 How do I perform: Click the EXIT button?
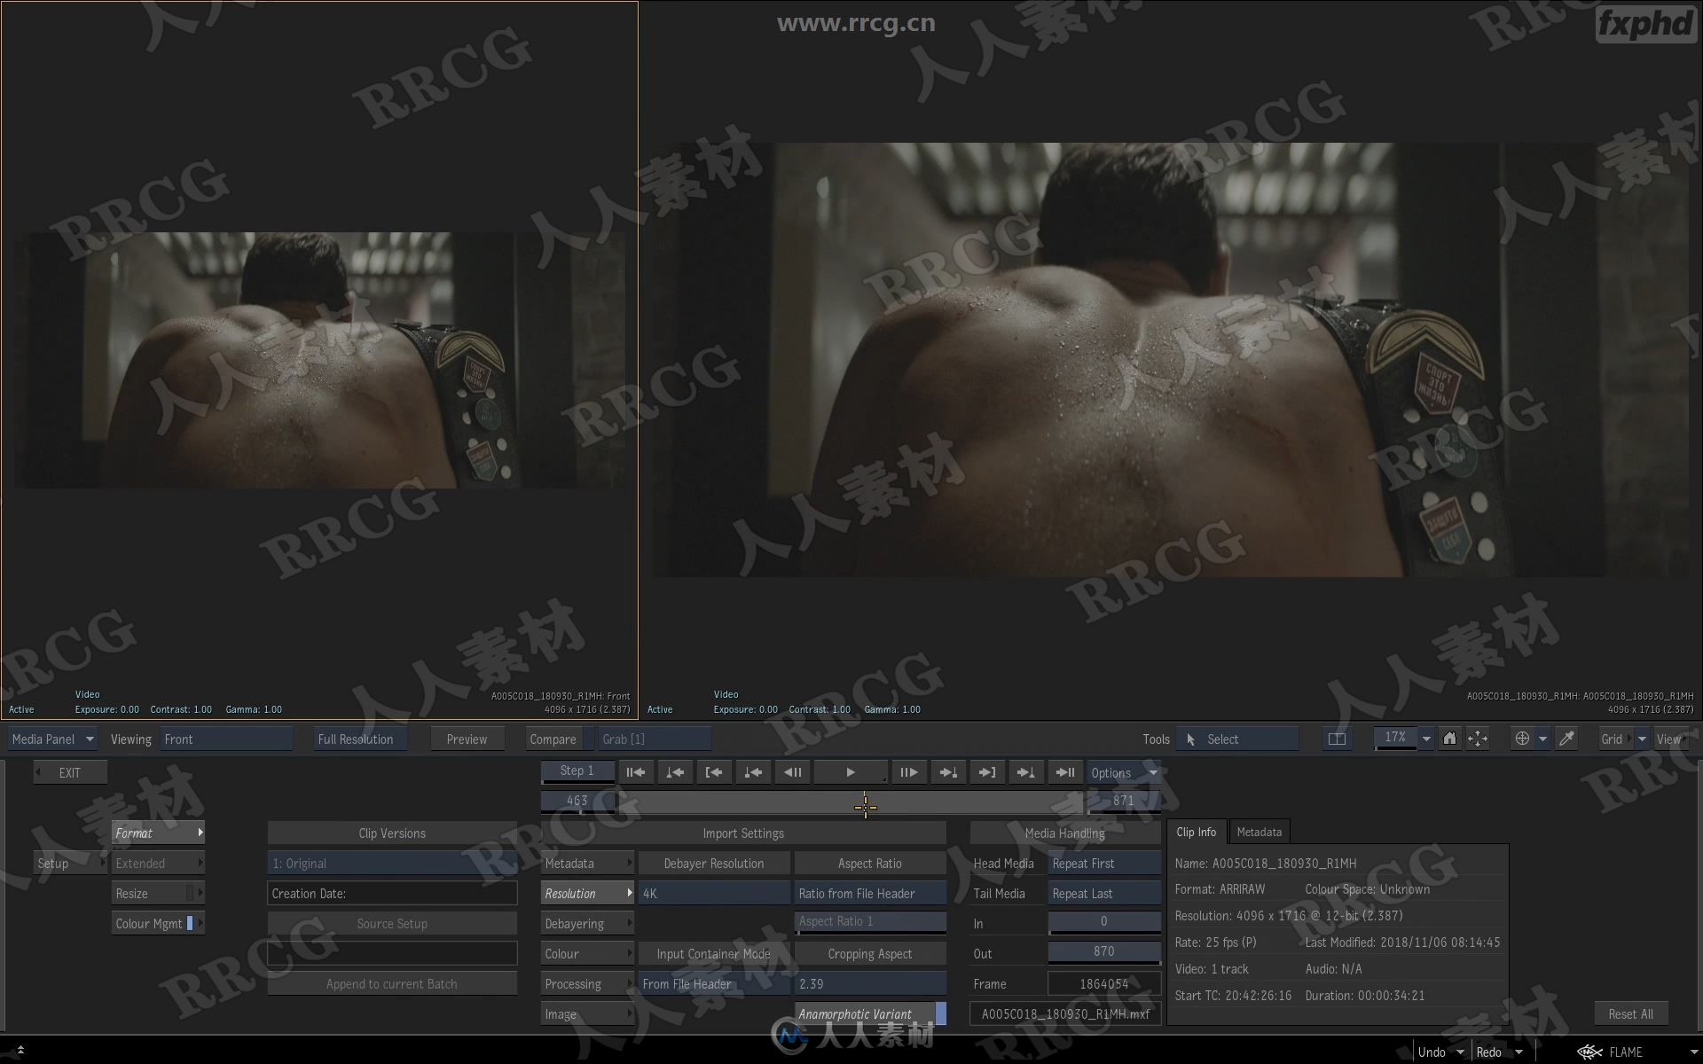pyautogui.click(x=70, y=772)
